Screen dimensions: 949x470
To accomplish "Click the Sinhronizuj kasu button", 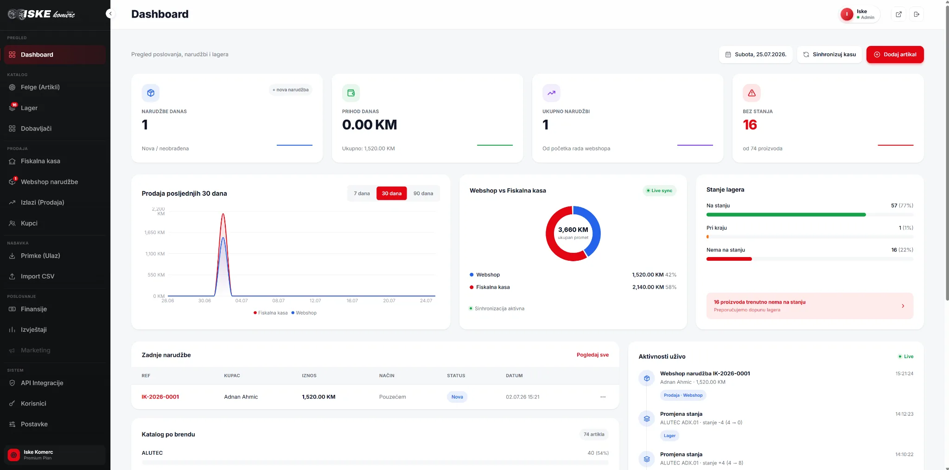I will point(829,54).
